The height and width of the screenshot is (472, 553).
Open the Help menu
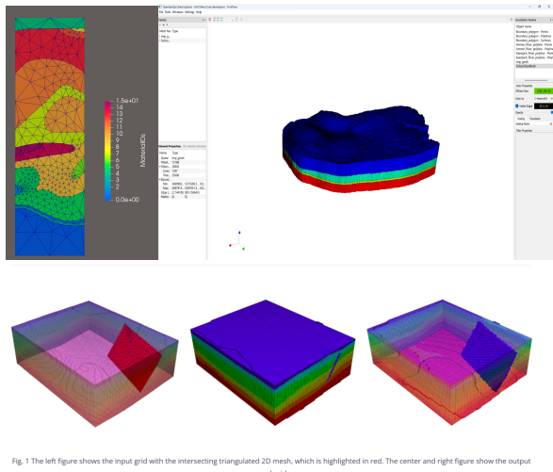(x=199, y=12)
